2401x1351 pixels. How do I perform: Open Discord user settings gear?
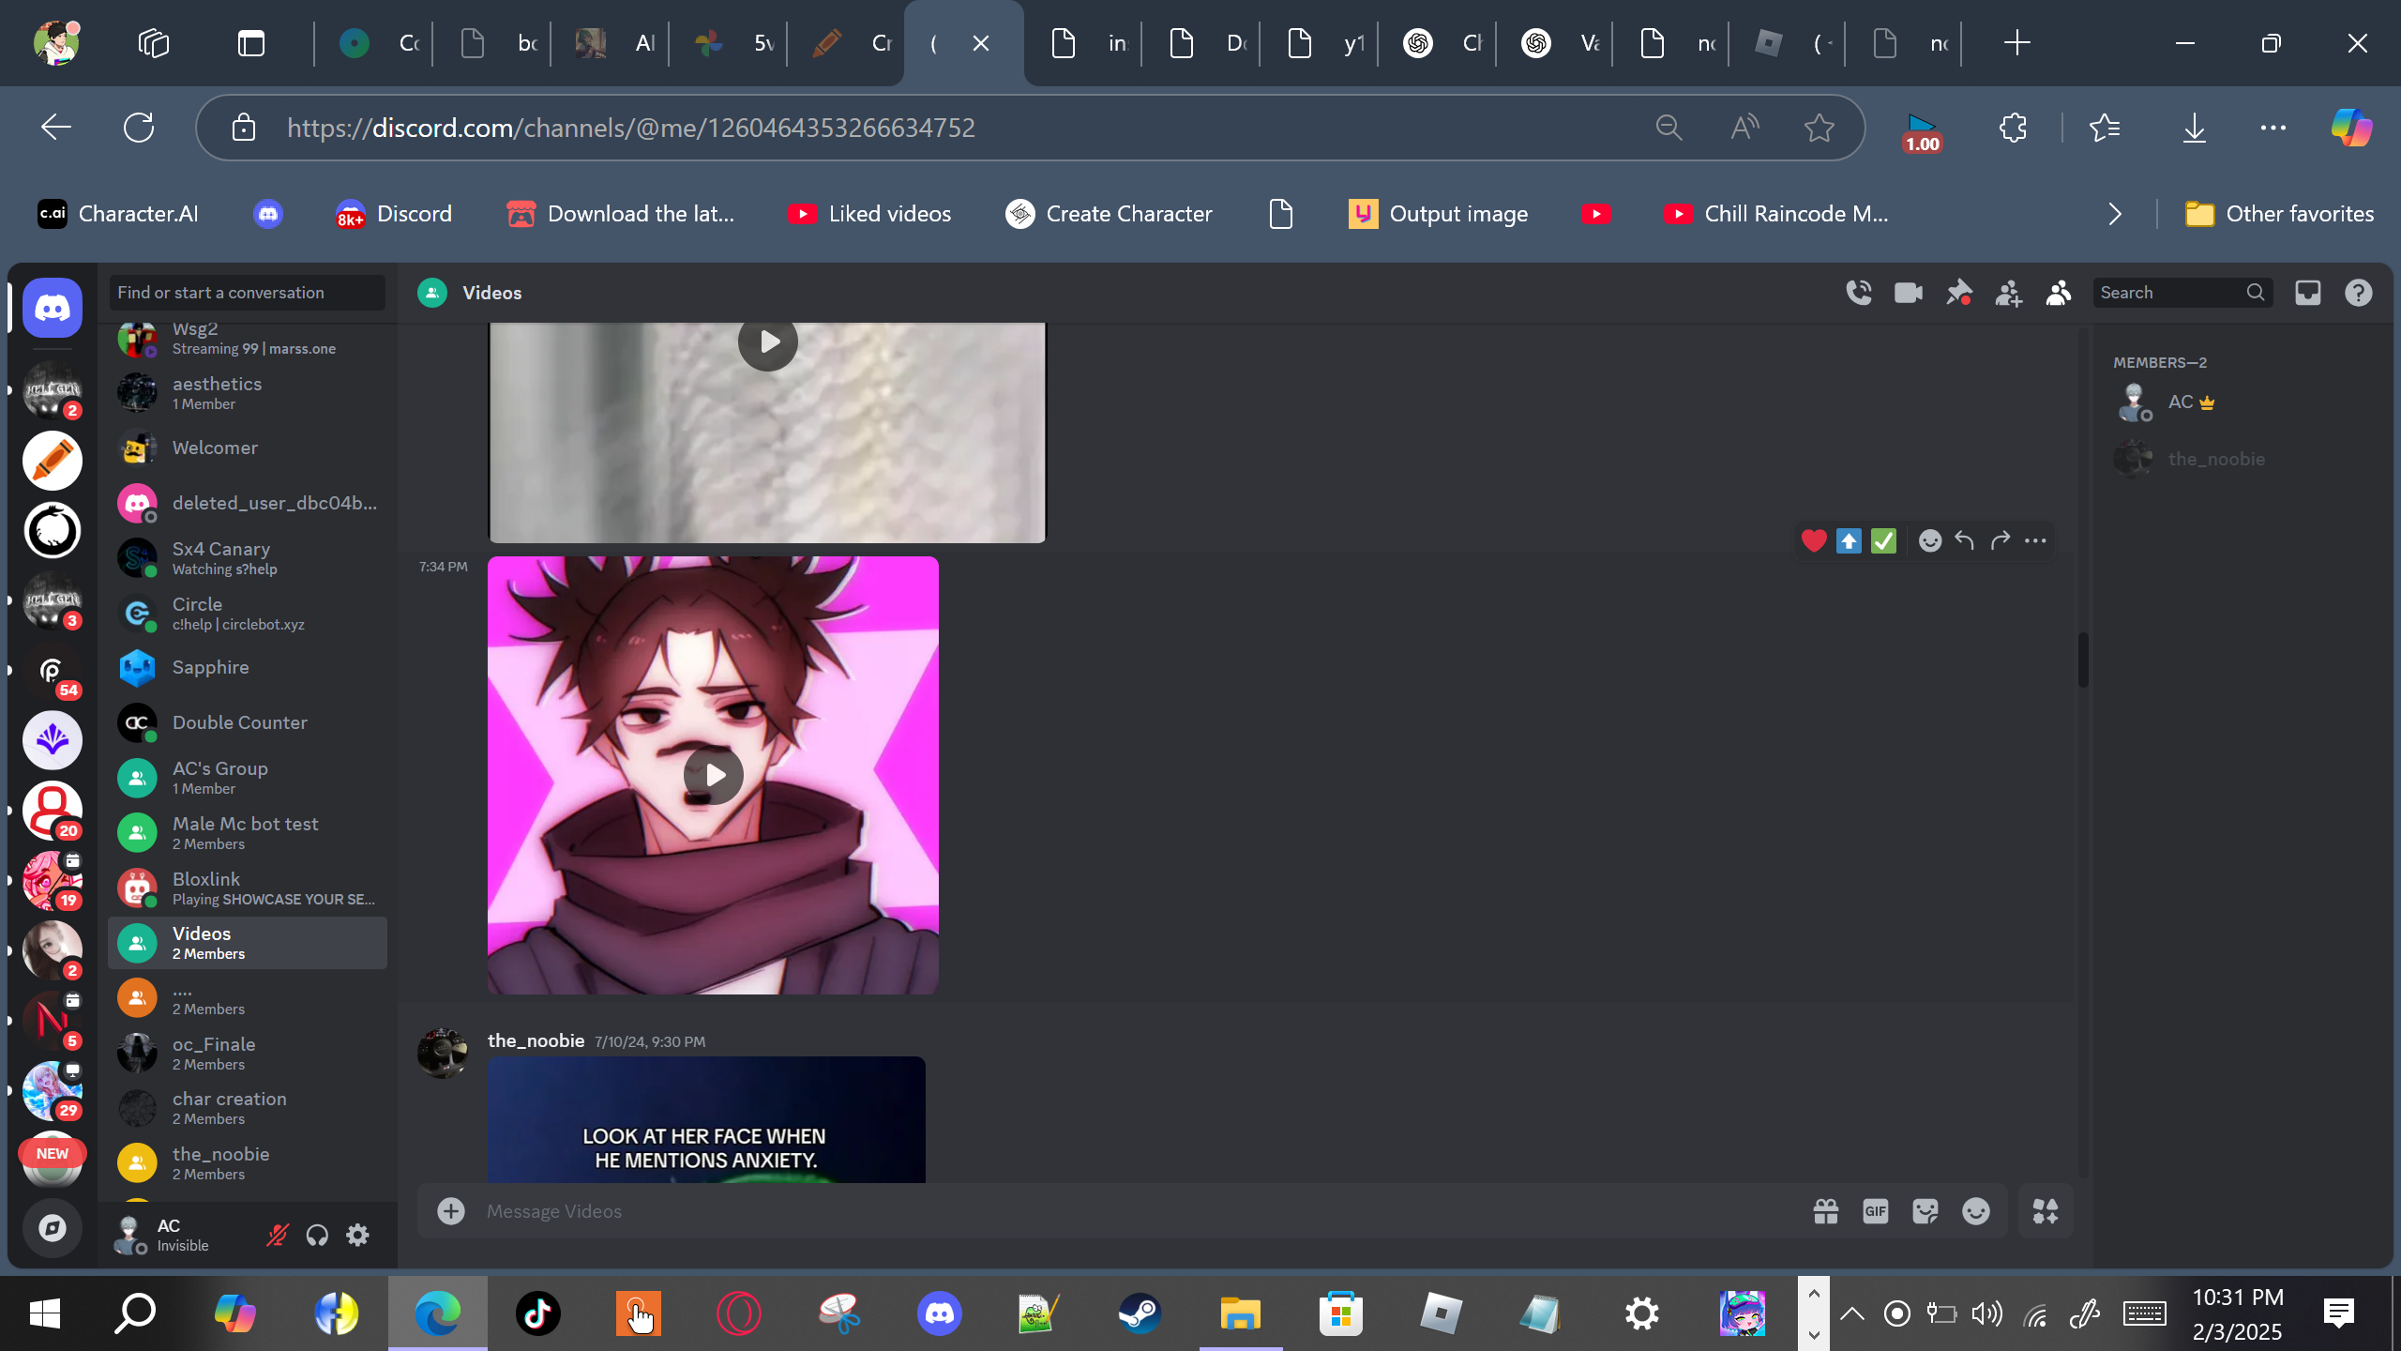(x=357, y=1235)
